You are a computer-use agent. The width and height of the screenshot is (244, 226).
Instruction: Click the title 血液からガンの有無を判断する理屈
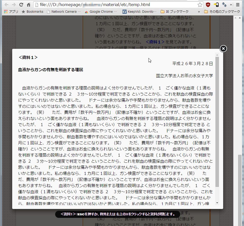click(51, 70)
